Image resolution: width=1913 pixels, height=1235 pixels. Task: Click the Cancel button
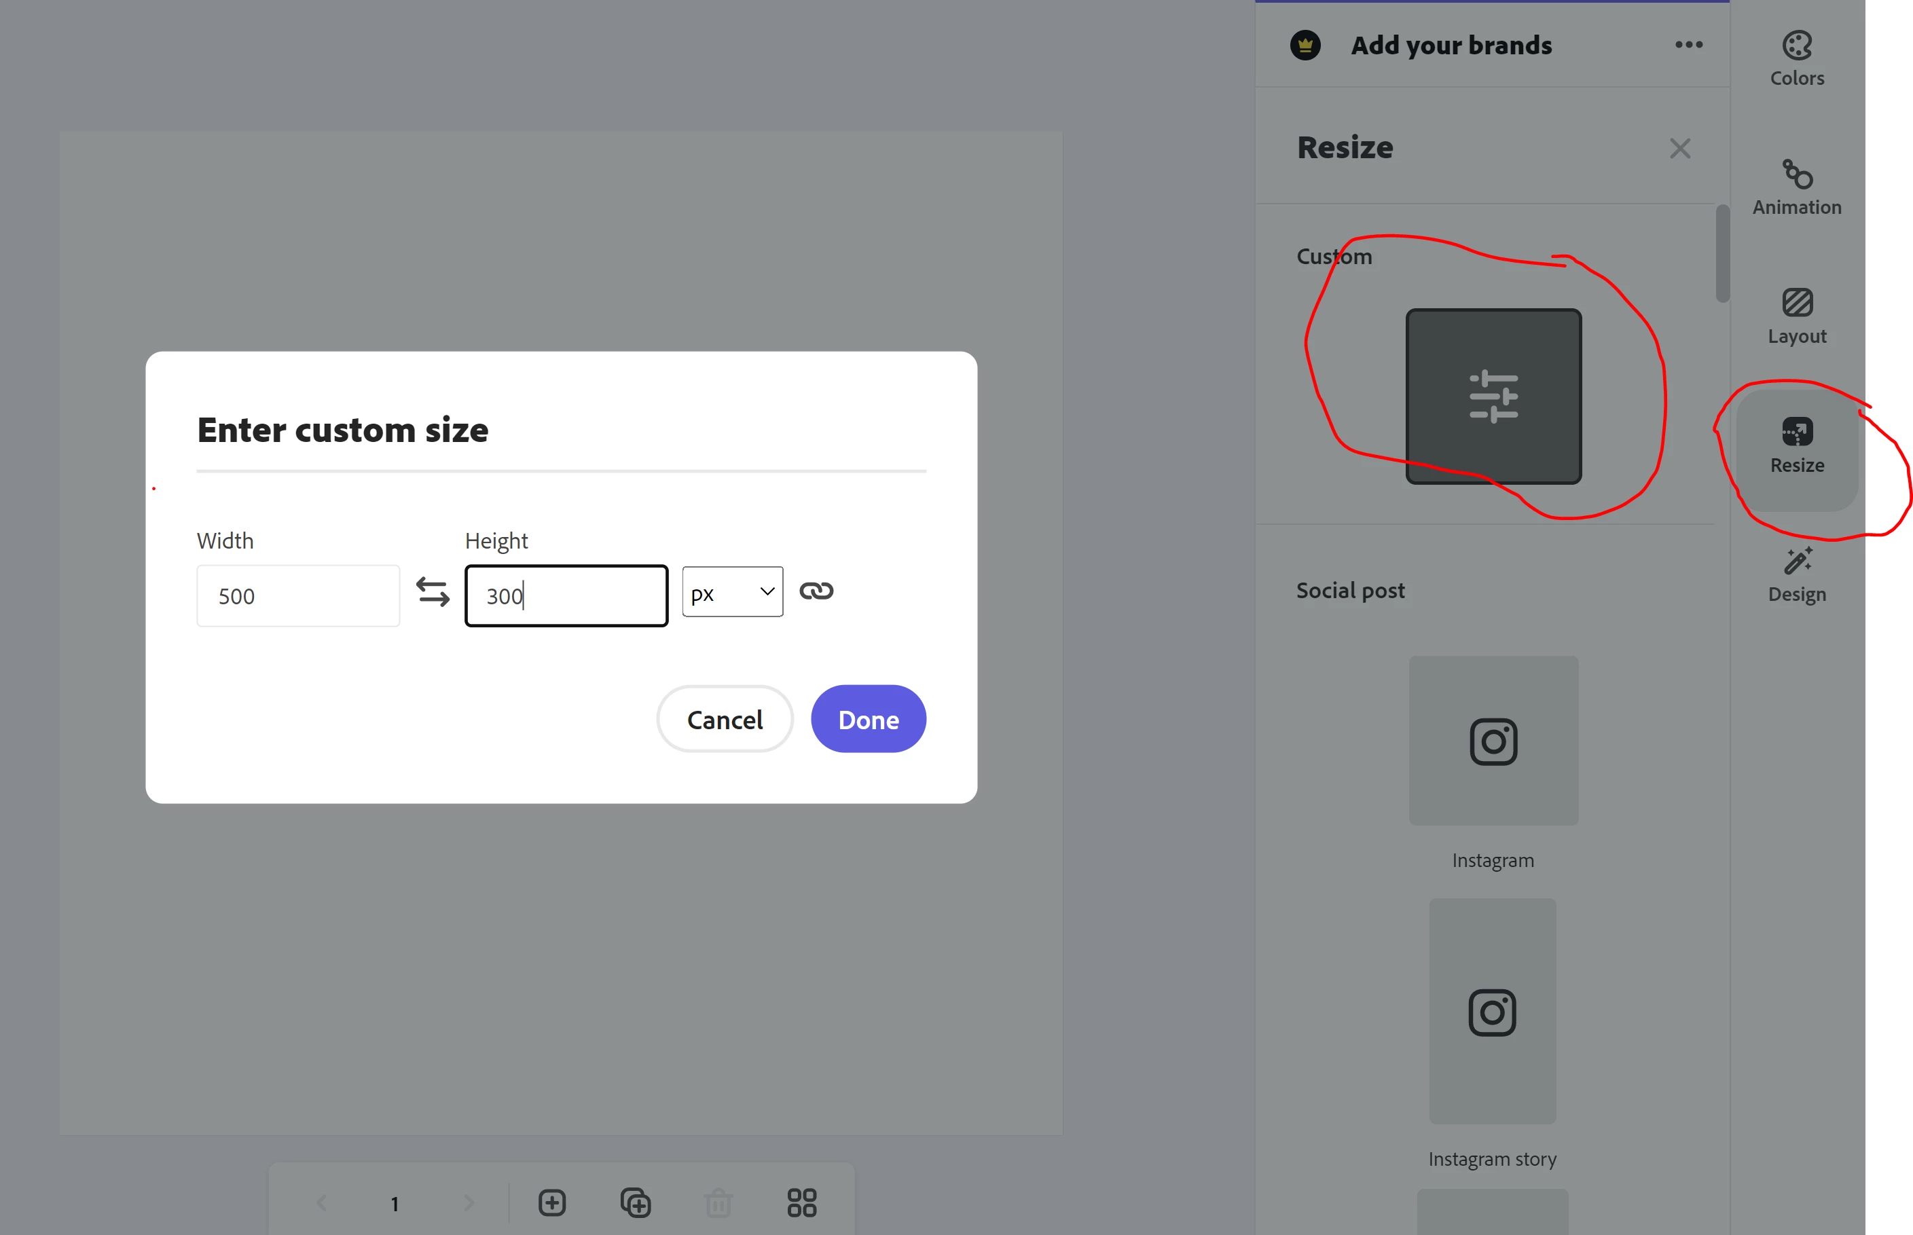(x=725, y=720)
